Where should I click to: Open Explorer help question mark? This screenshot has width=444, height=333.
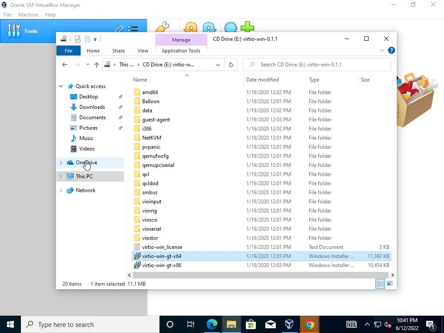click(392, 50)
